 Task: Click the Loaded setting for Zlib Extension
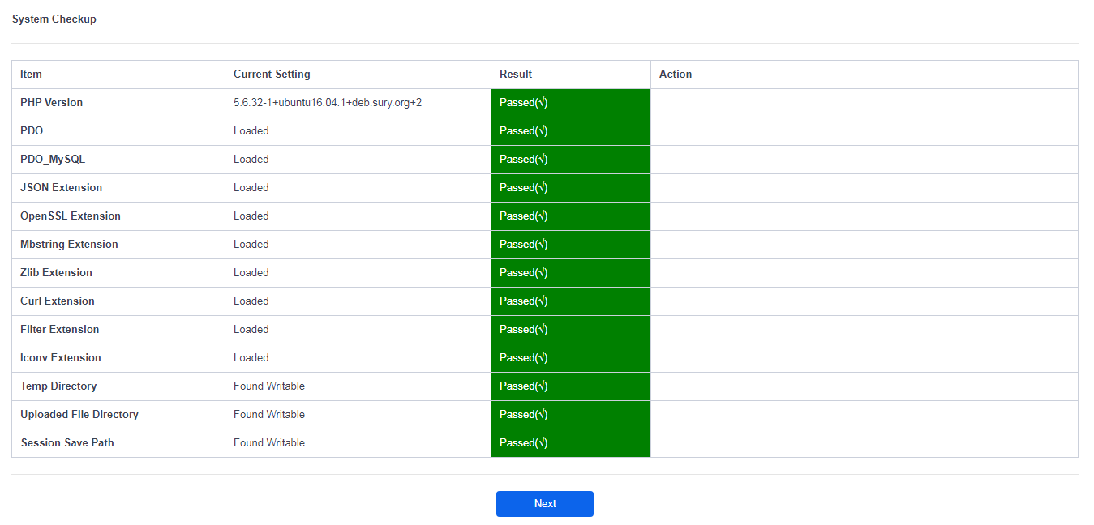coord(251,272)
